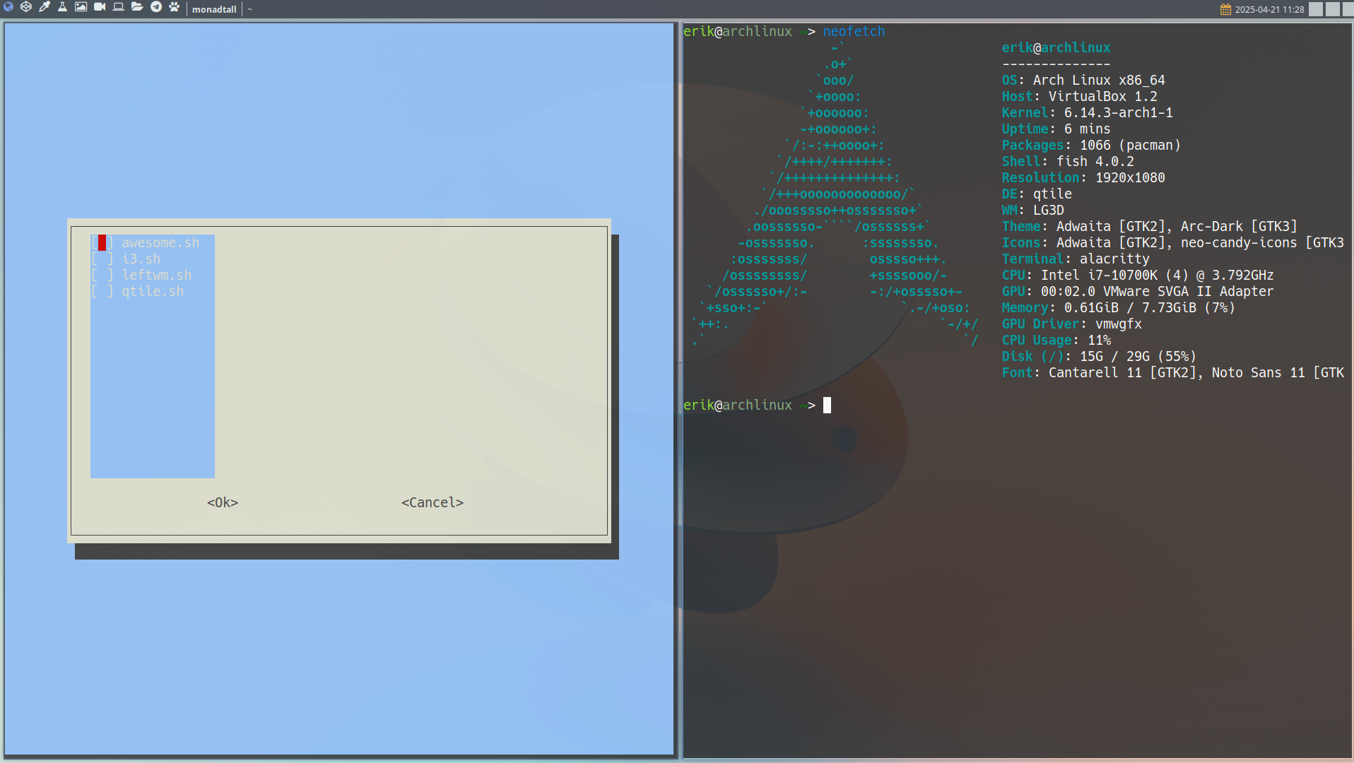Image resolution: width=1354 pixels, height=763 pixels.
Task: Switch to the video camera workspace icon
Action: (100, 7)
